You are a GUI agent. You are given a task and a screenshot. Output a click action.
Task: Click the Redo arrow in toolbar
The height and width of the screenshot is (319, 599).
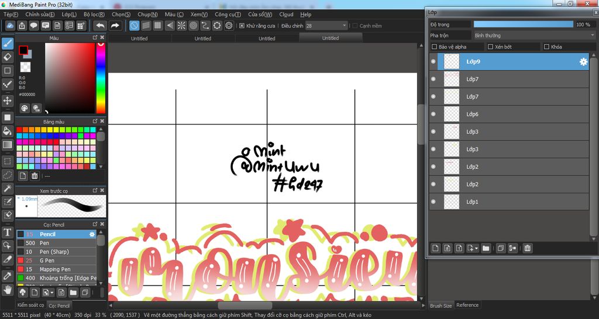tap(115, 26)
